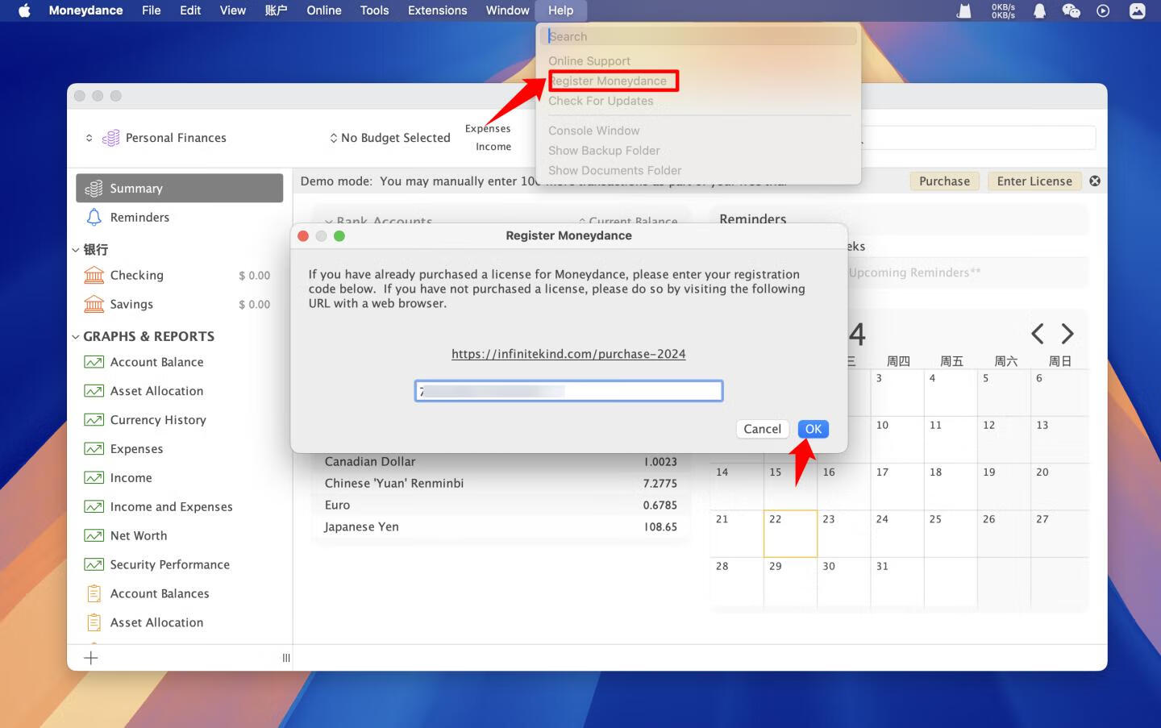
Task: Click the Chinese 'Yuan' Renminbi row
Action: [x=501, y=484]
